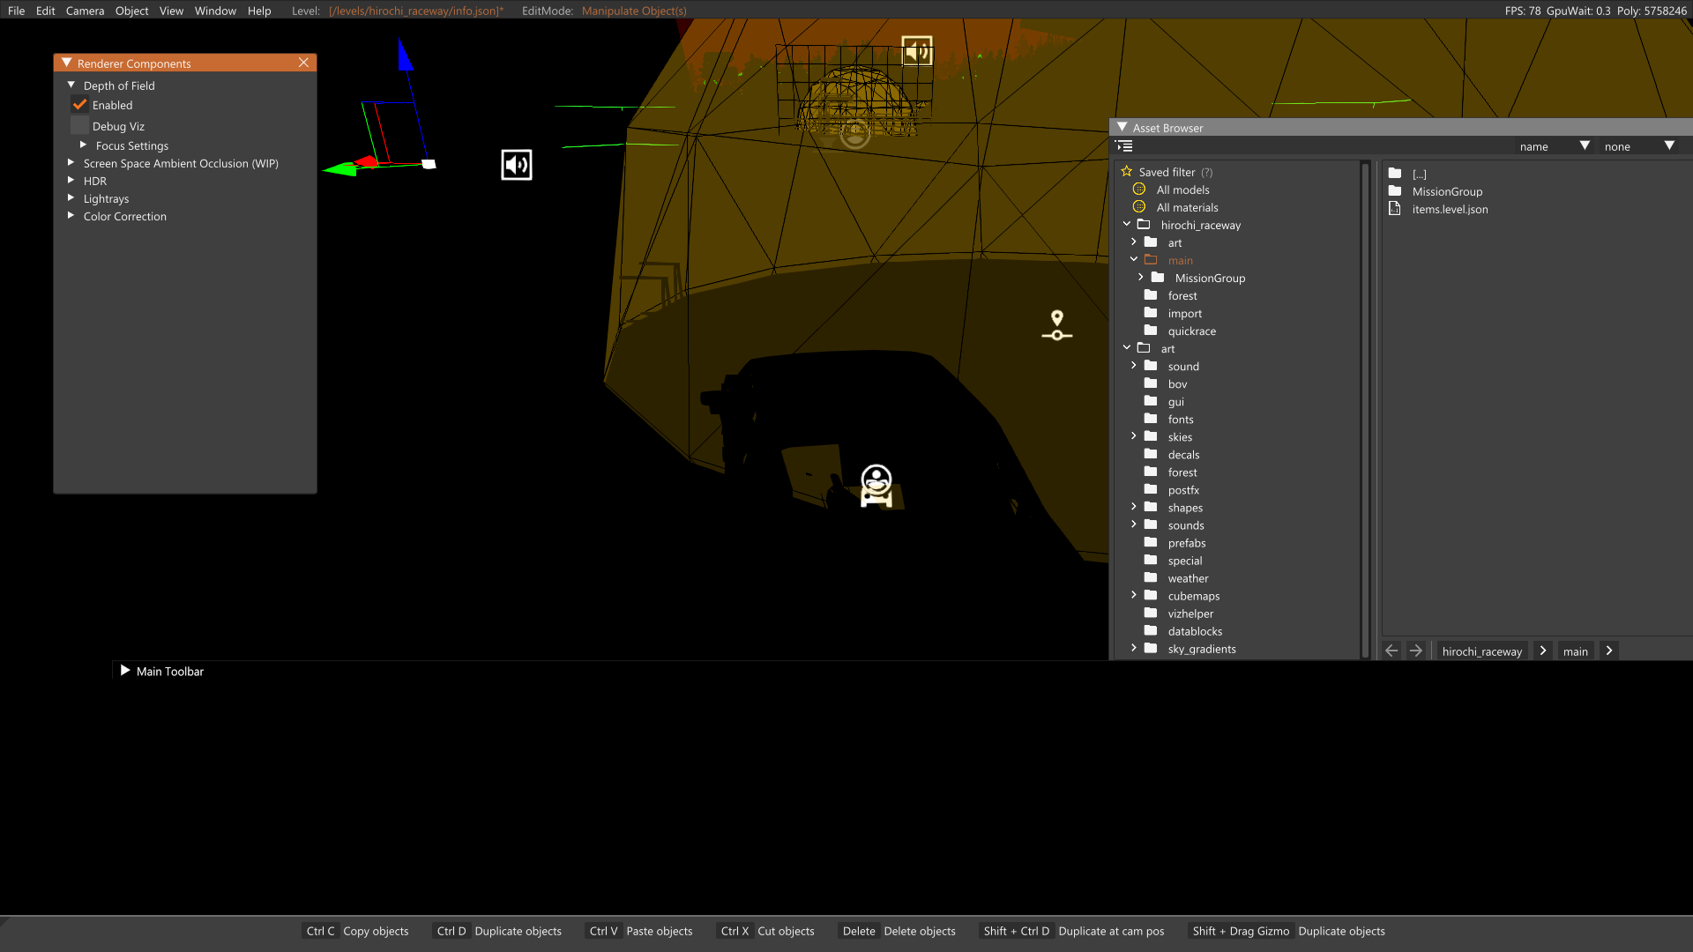Click the Asset Browser tree view toggle icon
Screen dimensions: 1693x952
[1124, 146]
